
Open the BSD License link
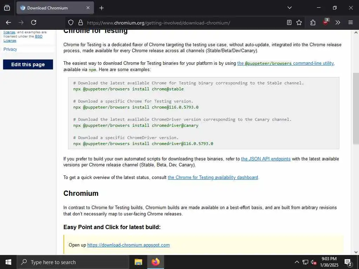(23, 39)
